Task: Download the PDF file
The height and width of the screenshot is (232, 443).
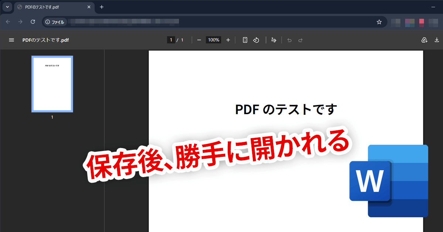Action: (x=437, y=40)
